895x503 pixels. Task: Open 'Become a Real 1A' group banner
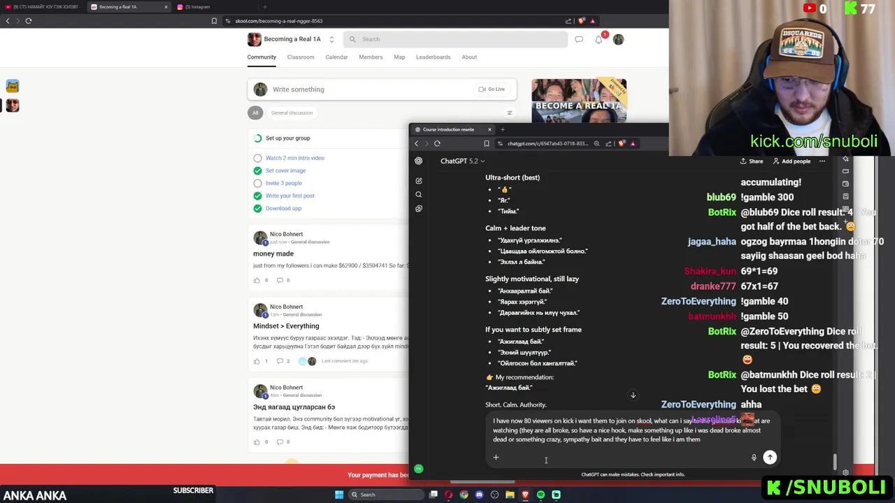click(x=579, y=101)
